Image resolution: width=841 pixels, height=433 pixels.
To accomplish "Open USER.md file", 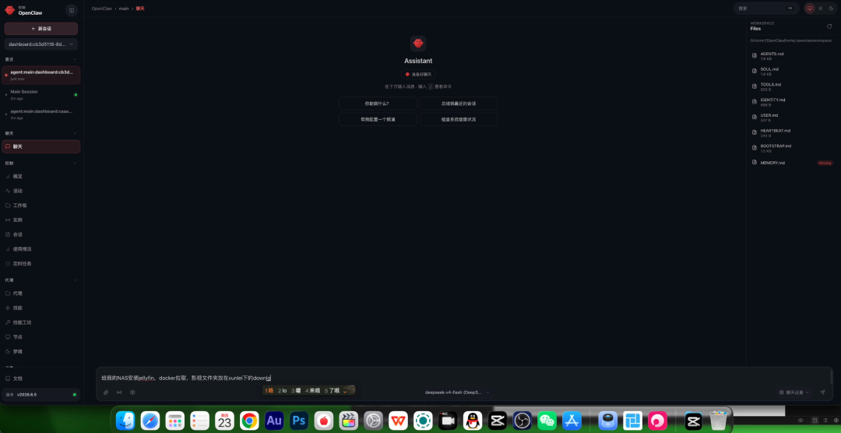I will (x=792, y=117).
